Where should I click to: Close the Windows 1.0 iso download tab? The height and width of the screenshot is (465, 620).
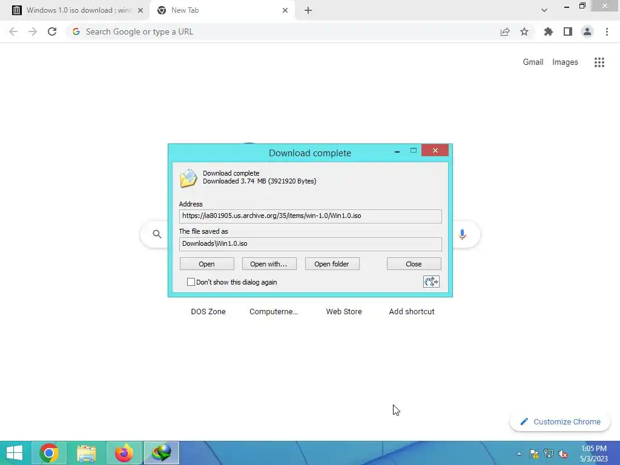pos(140,11)
